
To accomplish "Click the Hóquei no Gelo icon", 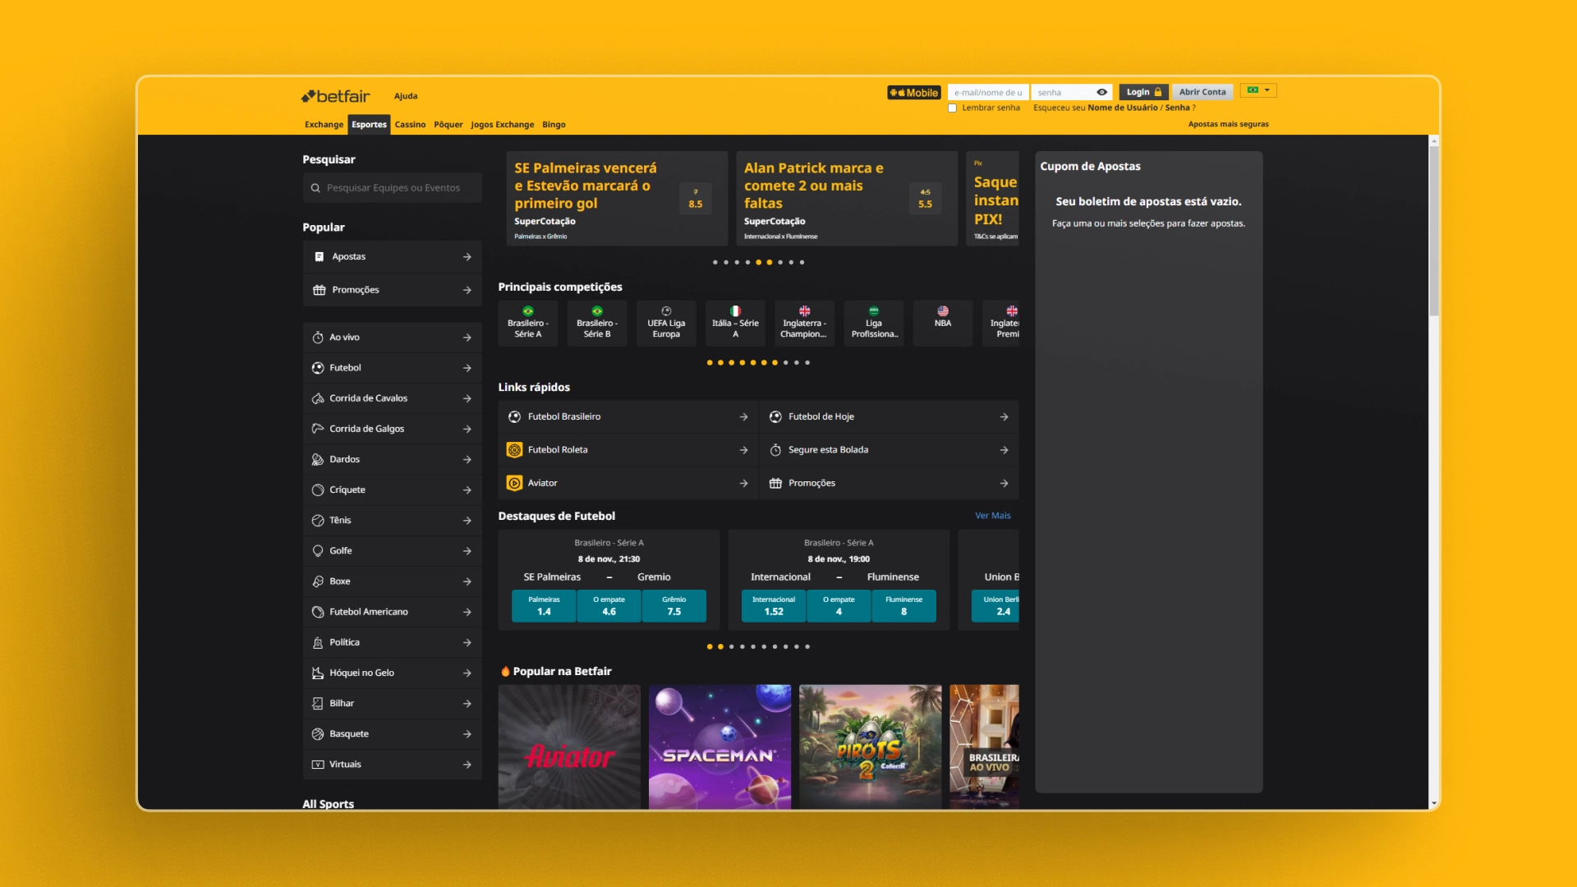I will coord(318,673).
